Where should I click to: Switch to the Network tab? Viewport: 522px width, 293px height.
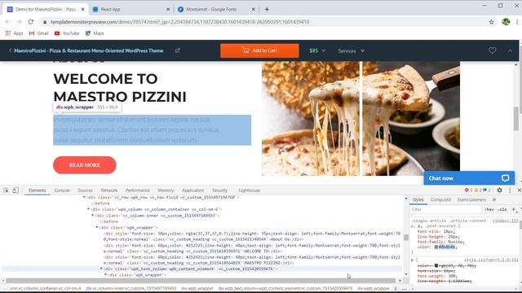click(x=109, y=190)
